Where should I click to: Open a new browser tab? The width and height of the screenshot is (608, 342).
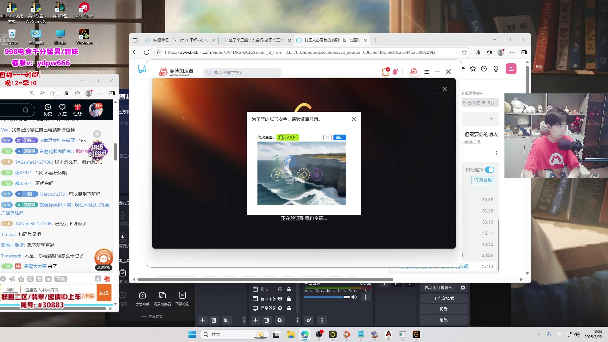(x=376, y=40)
